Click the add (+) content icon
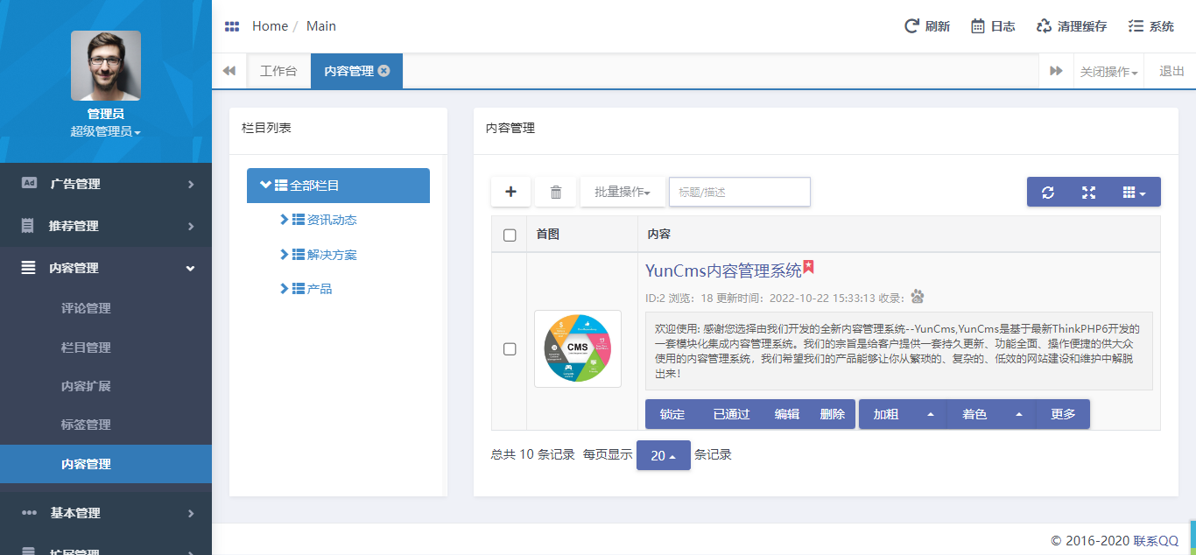The image size is (1196, 555). click(510, 191)
